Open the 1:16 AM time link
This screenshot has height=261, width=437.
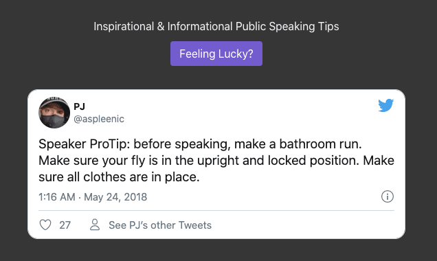point(57,197)
